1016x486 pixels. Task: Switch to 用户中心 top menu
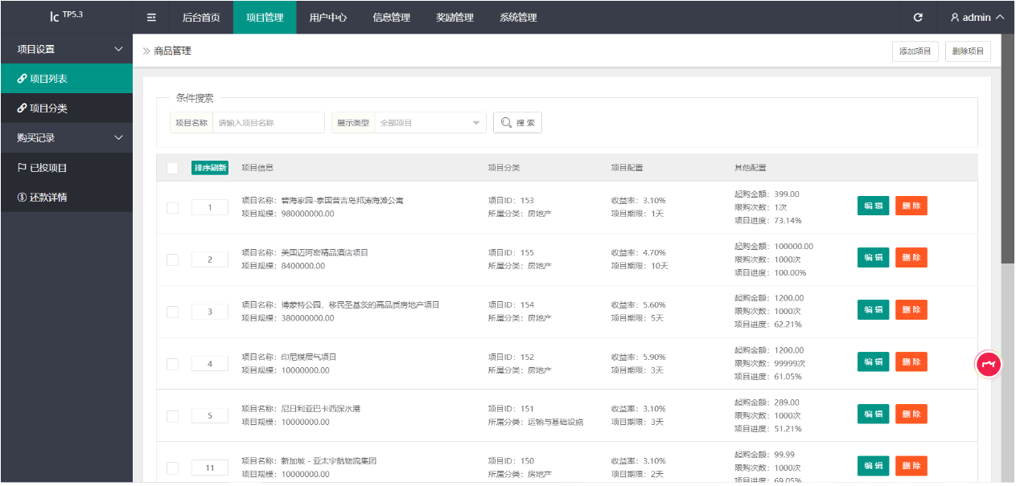[328, 17]
